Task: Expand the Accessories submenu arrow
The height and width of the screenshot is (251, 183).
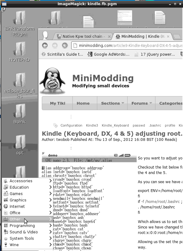Action: click(50, 181)
